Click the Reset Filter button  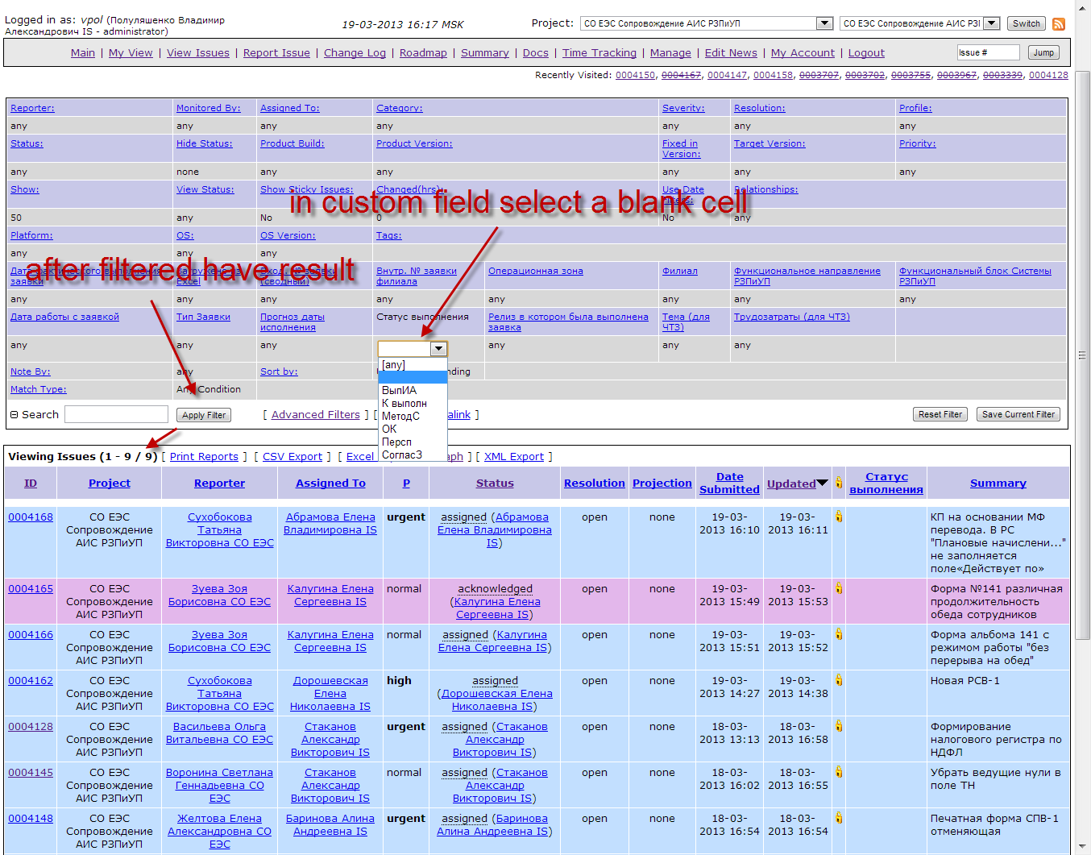click(x=940, y=414)
